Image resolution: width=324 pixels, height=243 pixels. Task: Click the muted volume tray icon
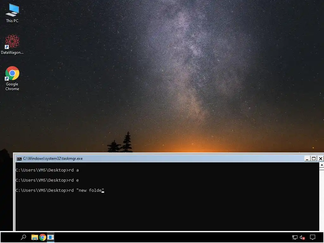302,238
